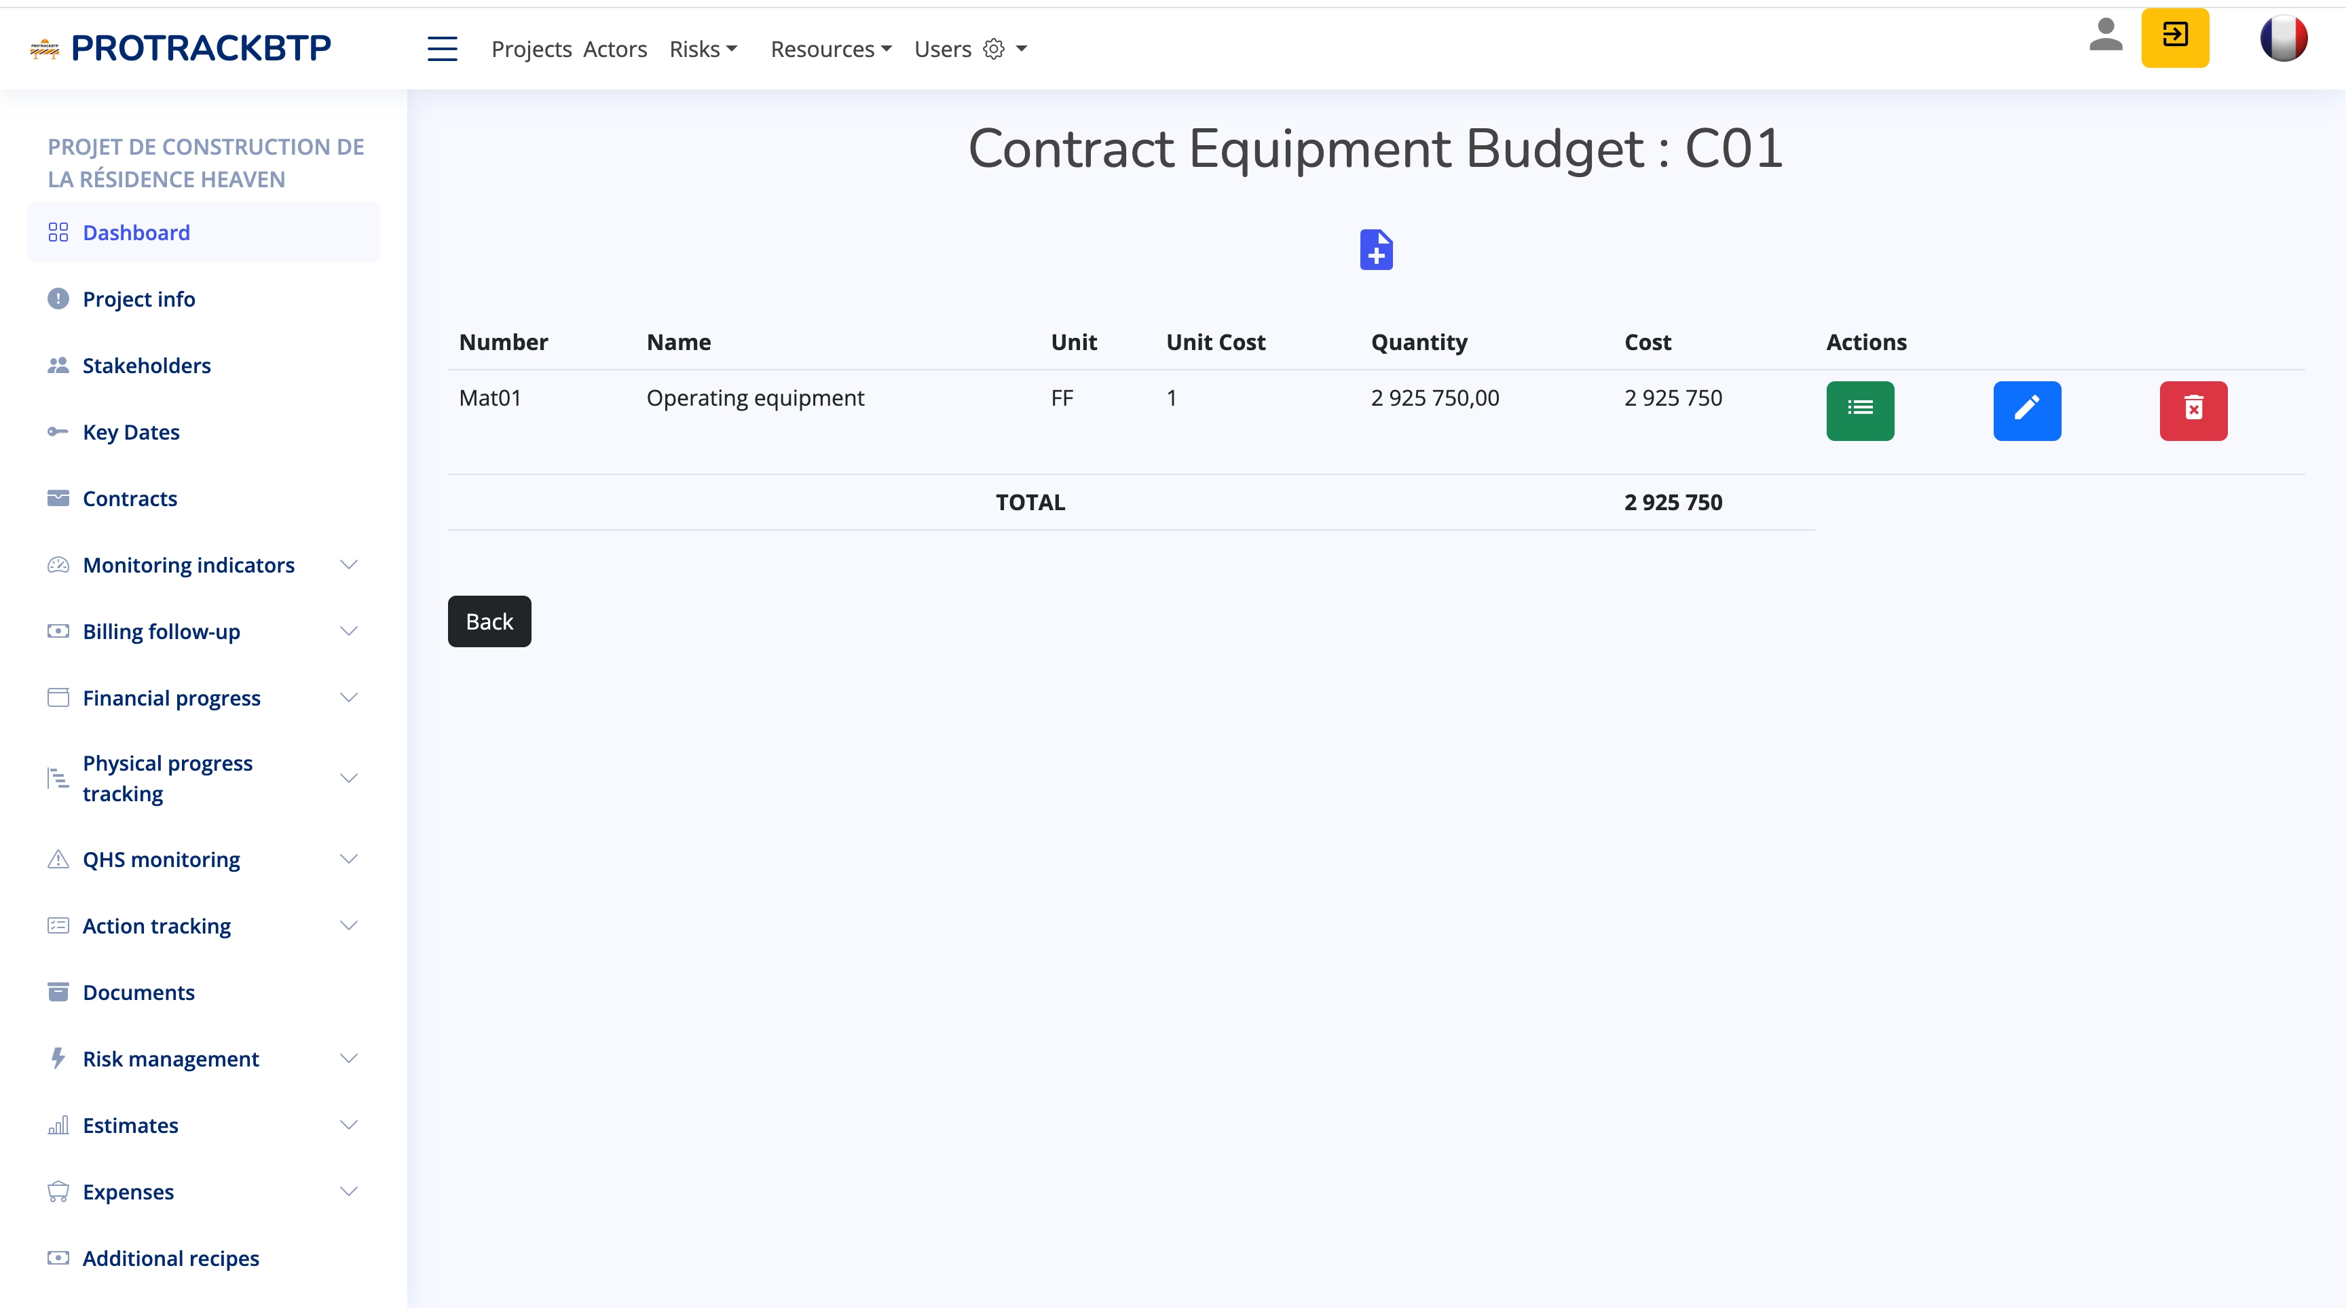Image resolution: width=2346 pixels, height=1308 pixels.
Task: Toggle the hamburger sidebar menu
Action: click(443, 49)
